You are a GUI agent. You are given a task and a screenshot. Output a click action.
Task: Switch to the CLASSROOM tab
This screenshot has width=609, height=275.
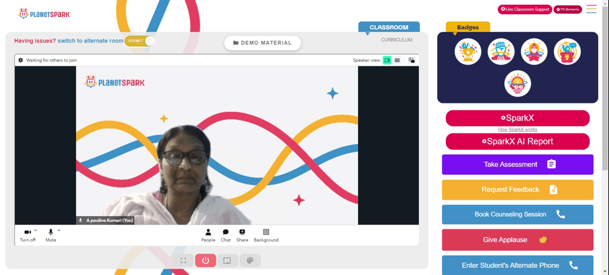pos(389,27)
